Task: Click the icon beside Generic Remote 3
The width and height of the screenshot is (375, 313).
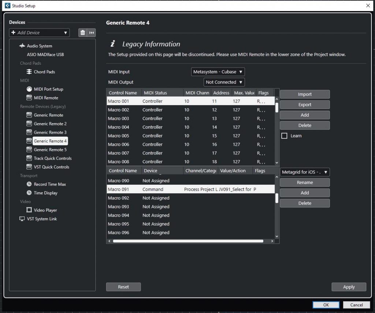Action: pos(29,132)
